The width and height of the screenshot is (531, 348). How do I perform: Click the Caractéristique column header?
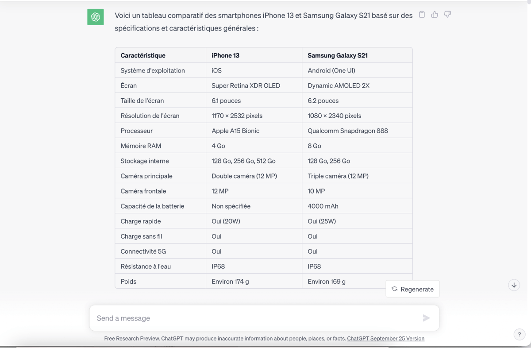(x=160, y=55)
